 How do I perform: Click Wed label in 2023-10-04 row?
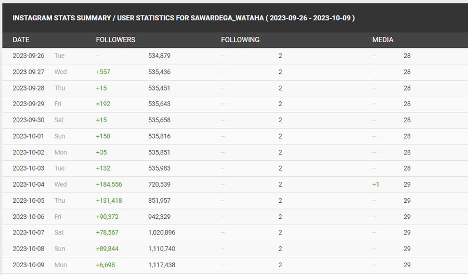click(61, 185)
